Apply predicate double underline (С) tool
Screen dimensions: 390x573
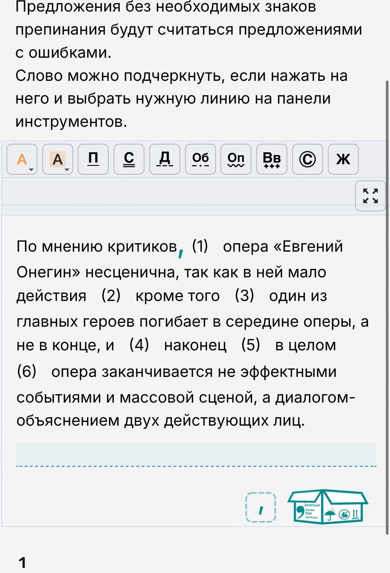click(129, 159)
